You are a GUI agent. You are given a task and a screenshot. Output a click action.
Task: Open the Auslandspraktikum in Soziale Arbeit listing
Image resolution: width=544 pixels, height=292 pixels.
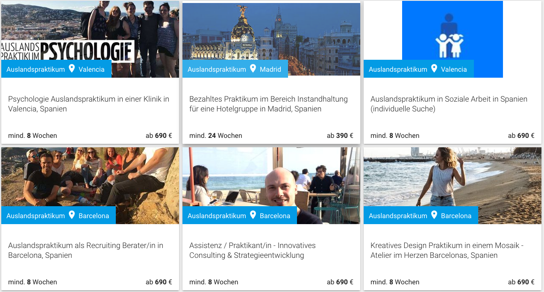click(449, 104)
